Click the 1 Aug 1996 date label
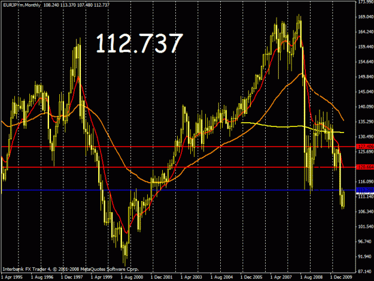This screenshot has width=374, height=281. tap(42, 277)
